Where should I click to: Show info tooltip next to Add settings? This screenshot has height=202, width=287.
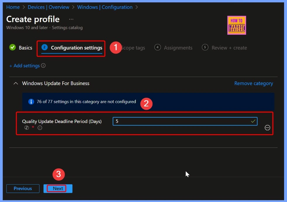coord(43,66)
